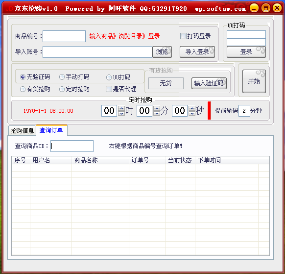Viewport: 285px width, 274px height.
Task: Click the 导入登录 button
Action: pyautogui.click(x=197, y=52)
